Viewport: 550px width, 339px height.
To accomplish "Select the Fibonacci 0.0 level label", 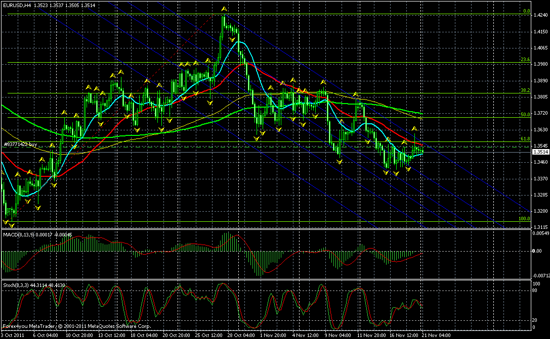I will click(527, 11).
